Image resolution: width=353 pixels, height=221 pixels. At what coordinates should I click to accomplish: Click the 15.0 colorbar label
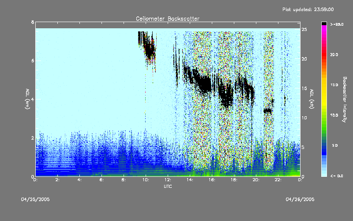point(334,85)
